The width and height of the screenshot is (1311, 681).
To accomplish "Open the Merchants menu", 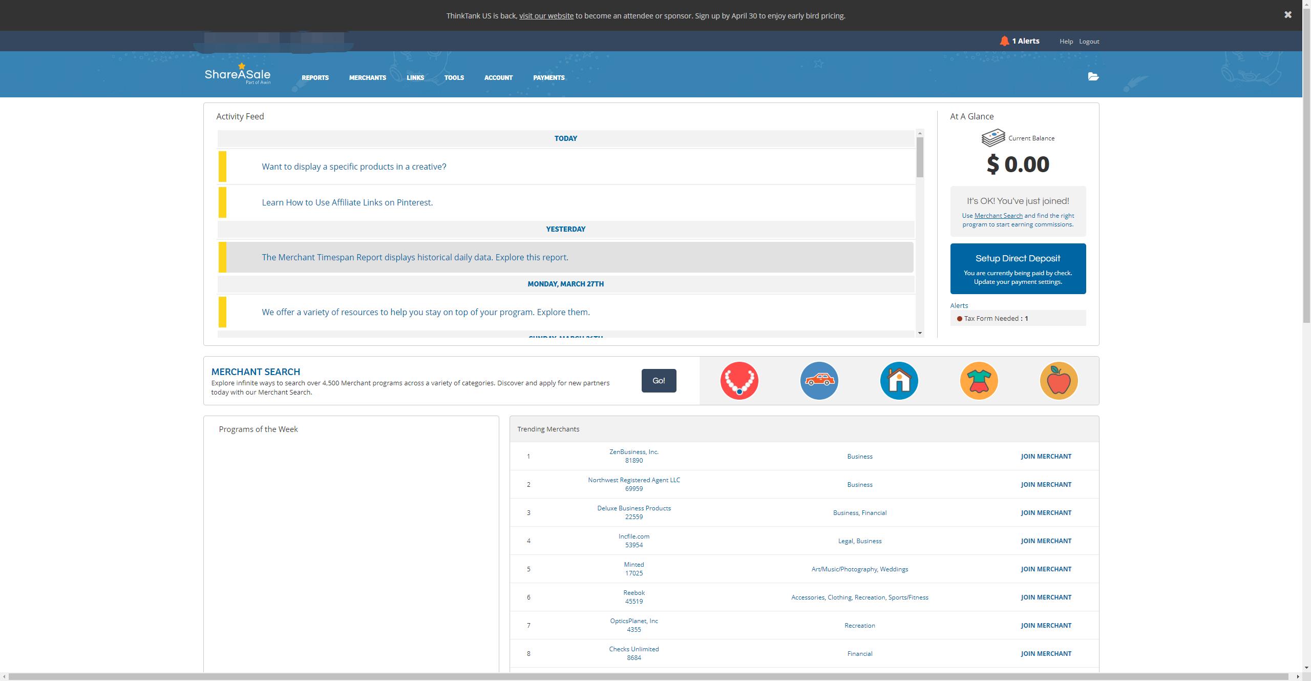I will [368, 77].
